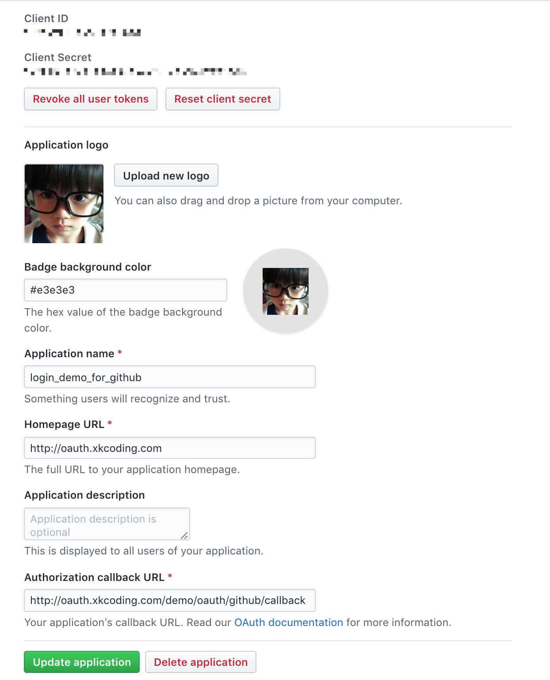550x680 pixels.
Task: Click the Revoke all user tokens button
Action: (x=91, y=99)
